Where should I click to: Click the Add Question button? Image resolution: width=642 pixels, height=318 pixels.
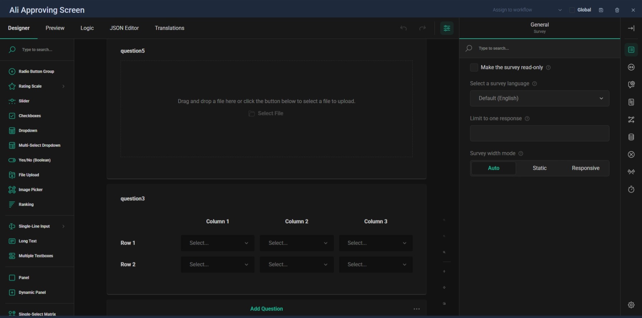(x=266, y=309)
